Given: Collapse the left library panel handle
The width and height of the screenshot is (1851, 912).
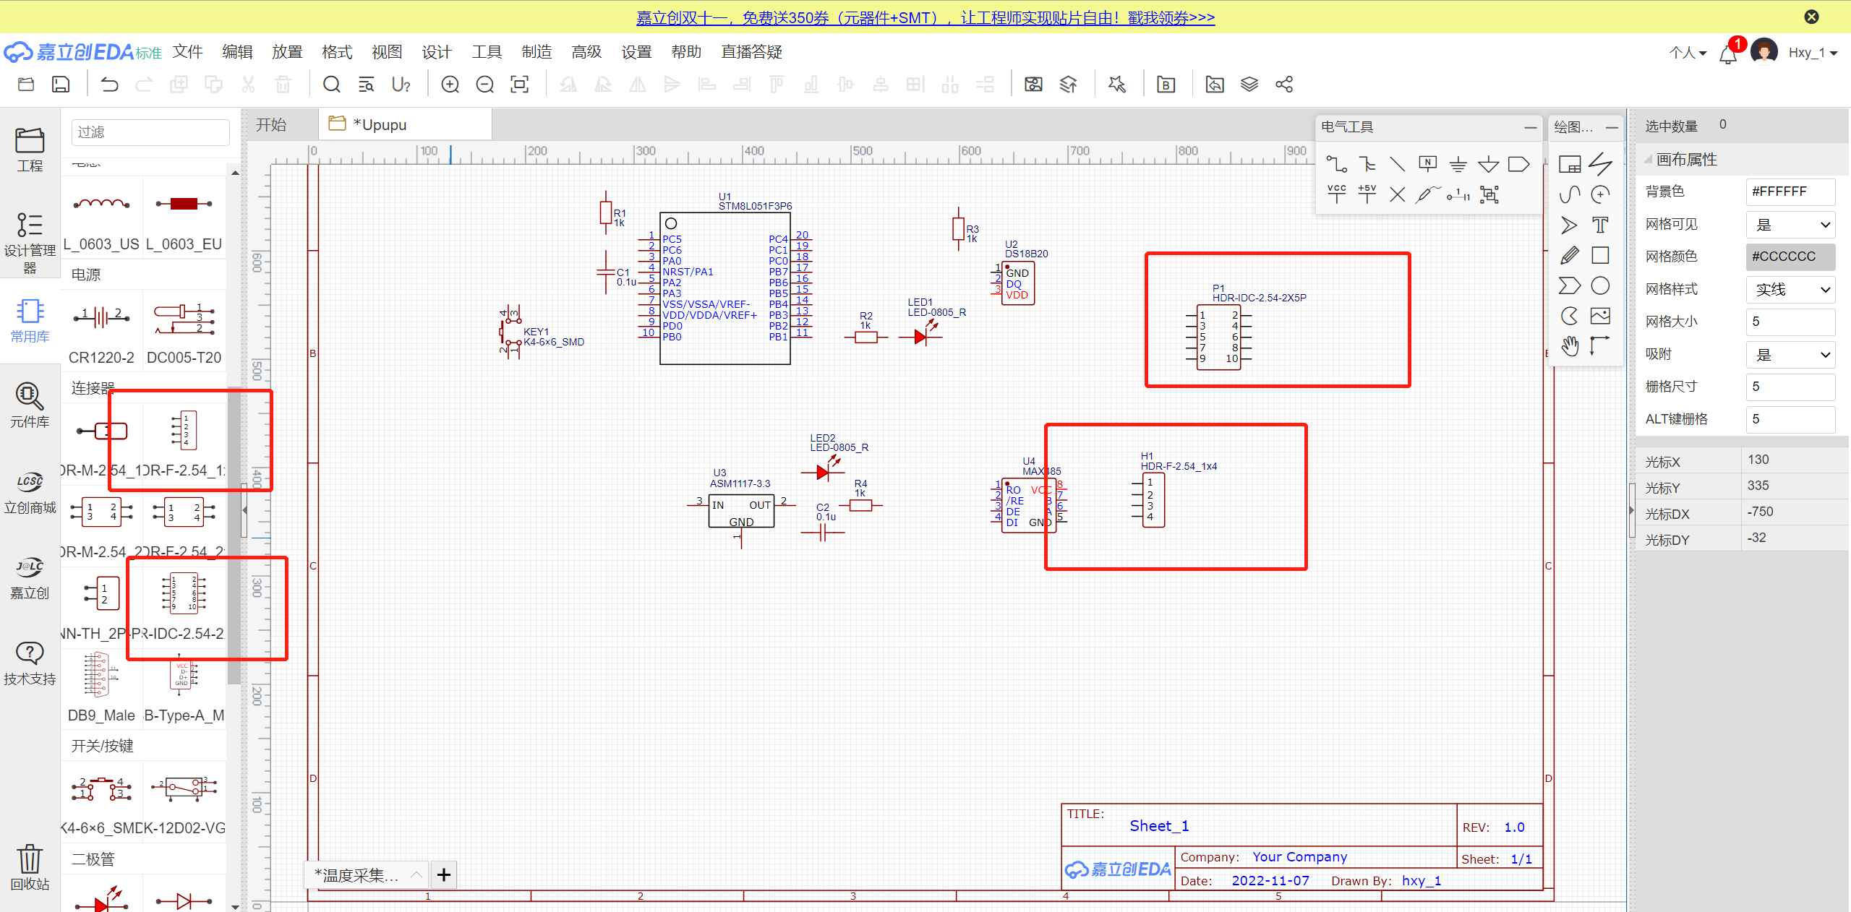Looking at the screenshot, I should click(x=244, y=510).
